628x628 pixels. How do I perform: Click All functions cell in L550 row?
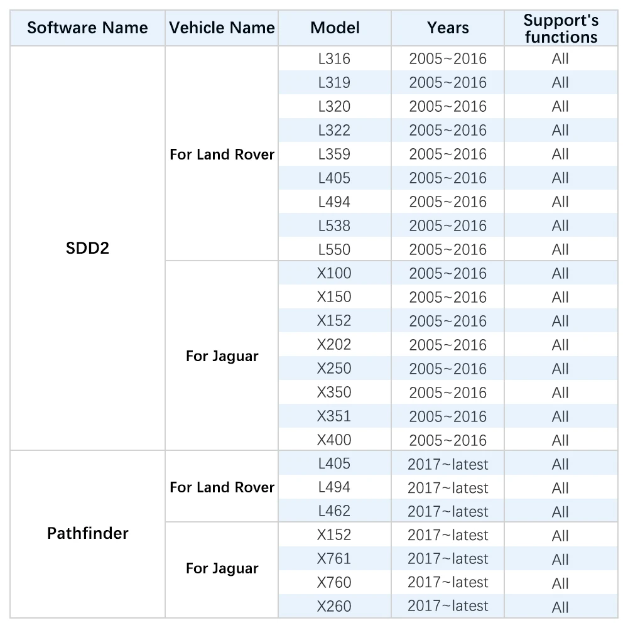pyautogui.click(x=561, y=249)
